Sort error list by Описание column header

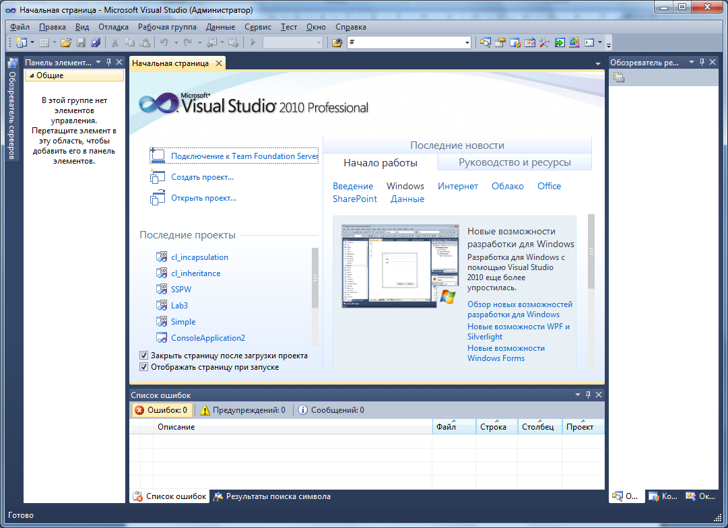292,427
